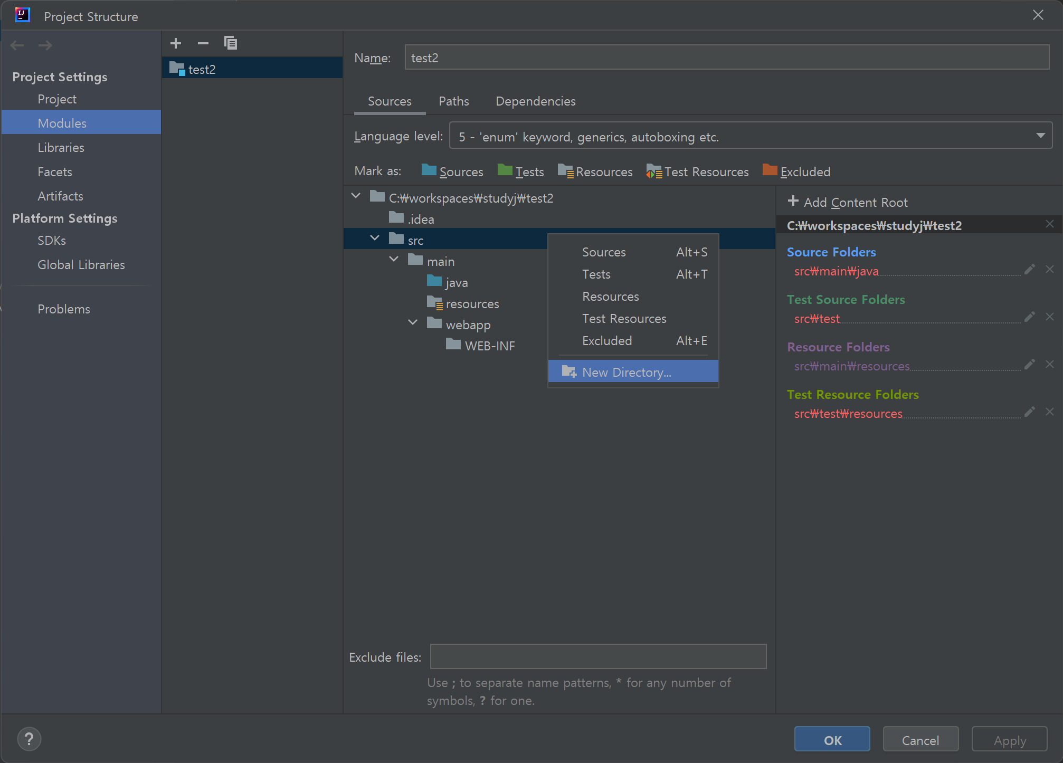Mark as Tests using green folder icon
Viewport: 1063px width, 763px height.
click(505, 171)
